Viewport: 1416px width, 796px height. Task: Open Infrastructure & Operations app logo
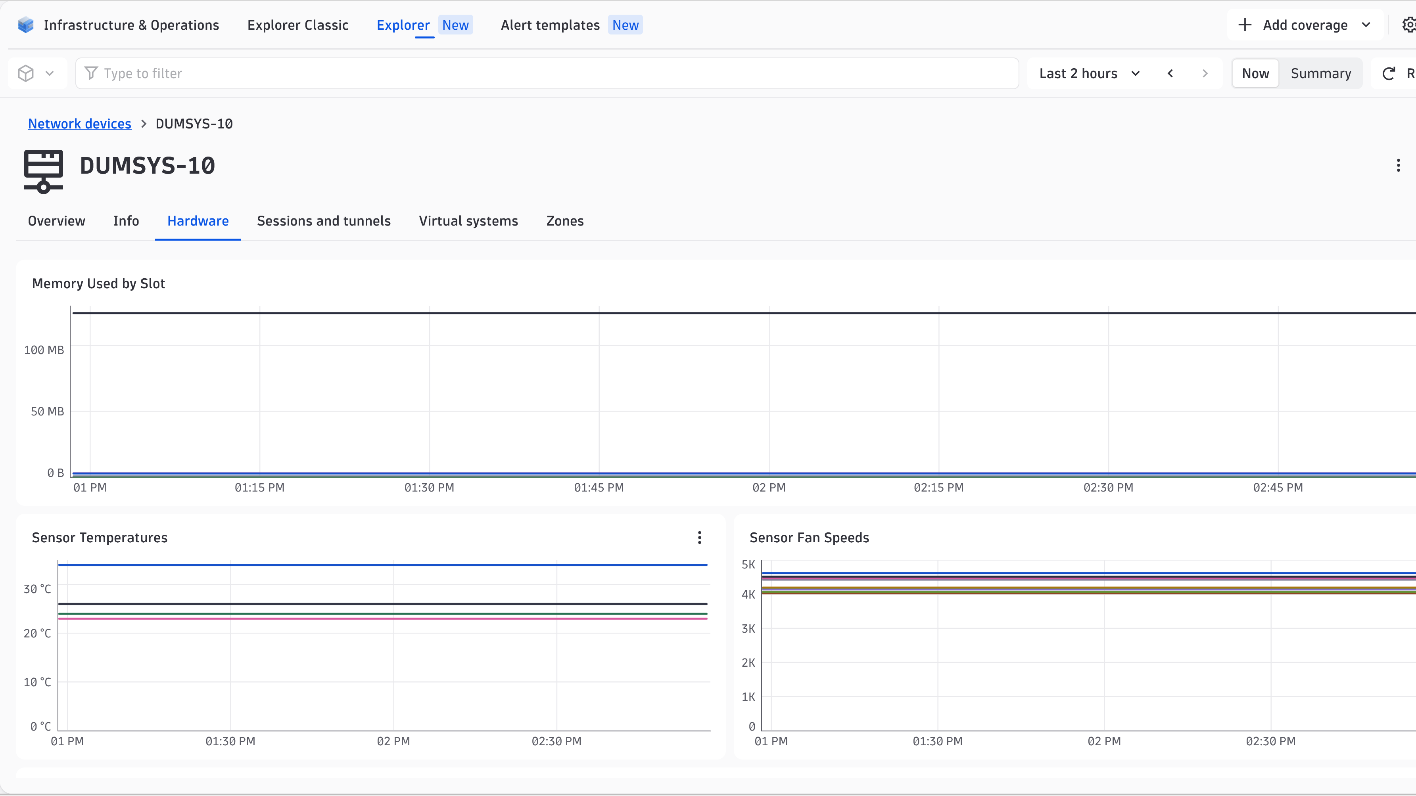(26, 25)
